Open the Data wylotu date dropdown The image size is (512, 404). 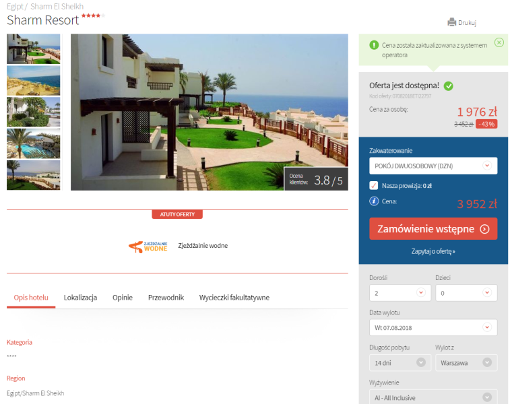[433, 327]
